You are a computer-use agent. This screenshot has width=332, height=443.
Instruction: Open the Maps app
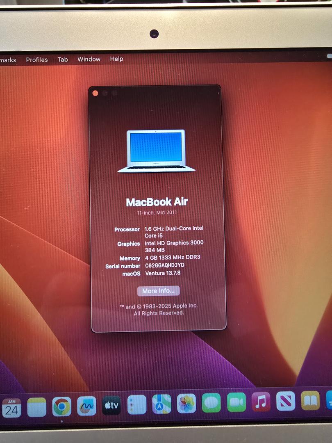pyautogui.click(x=161, y=404)
